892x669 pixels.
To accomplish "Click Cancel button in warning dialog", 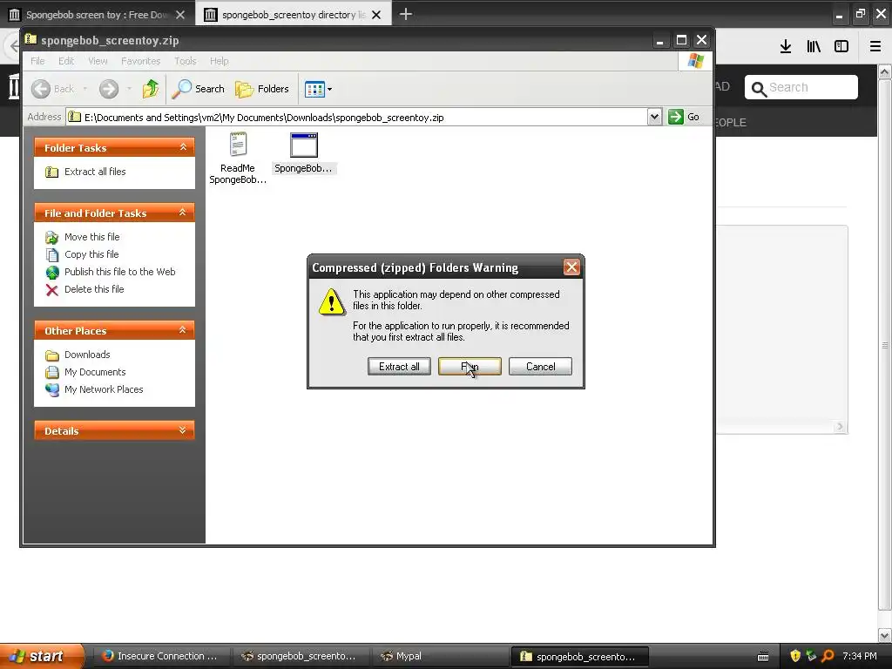I will tap(540, 367).
